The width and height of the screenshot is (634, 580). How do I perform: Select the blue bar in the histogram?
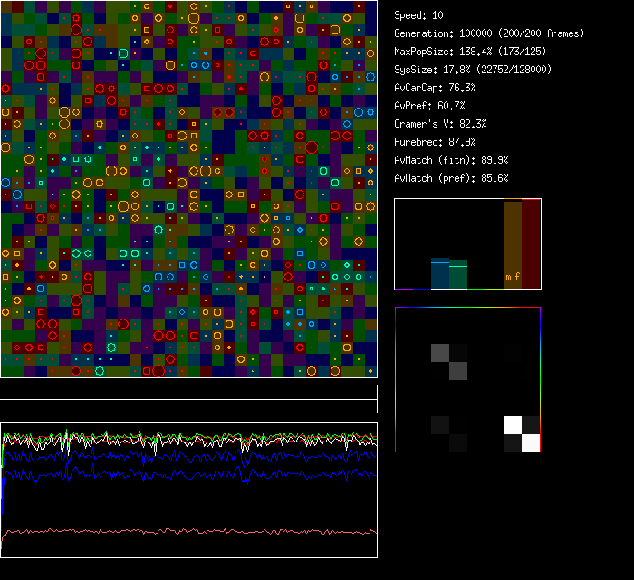pyautogui.click(x=439, y=274)
